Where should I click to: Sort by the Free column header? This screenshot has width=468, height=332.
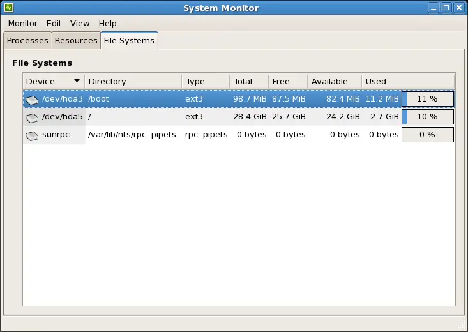tap(287, 81)
